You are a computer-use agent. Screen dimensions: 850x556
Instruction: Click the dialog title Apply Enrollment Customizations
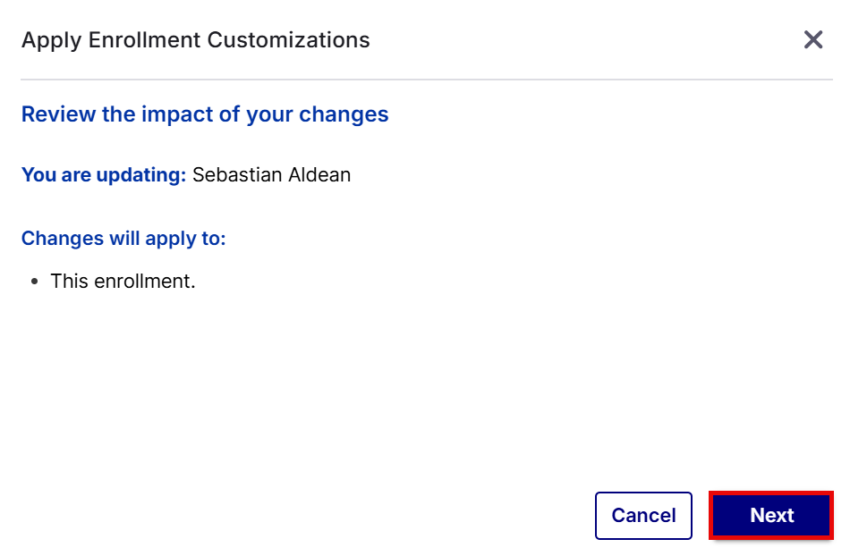(196, 40)
